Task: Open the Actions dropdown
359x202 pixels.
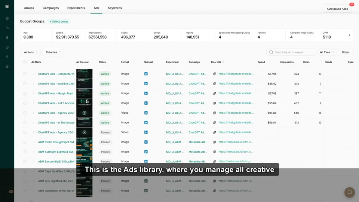Action: coord(30,52)
